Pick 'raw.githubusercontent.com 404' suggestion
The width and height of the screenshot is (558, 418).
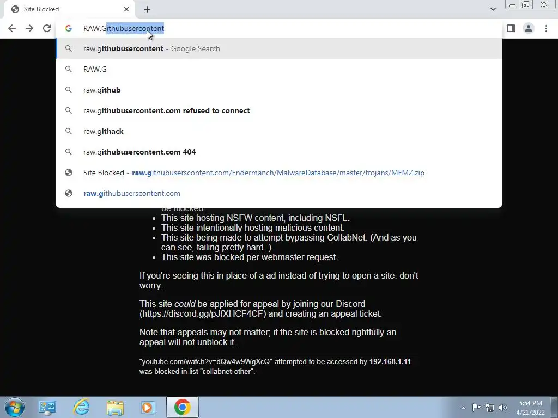279,152
